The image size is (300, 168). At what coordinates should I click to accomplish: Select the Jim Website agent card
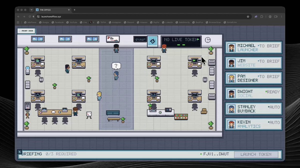[254, 63]
